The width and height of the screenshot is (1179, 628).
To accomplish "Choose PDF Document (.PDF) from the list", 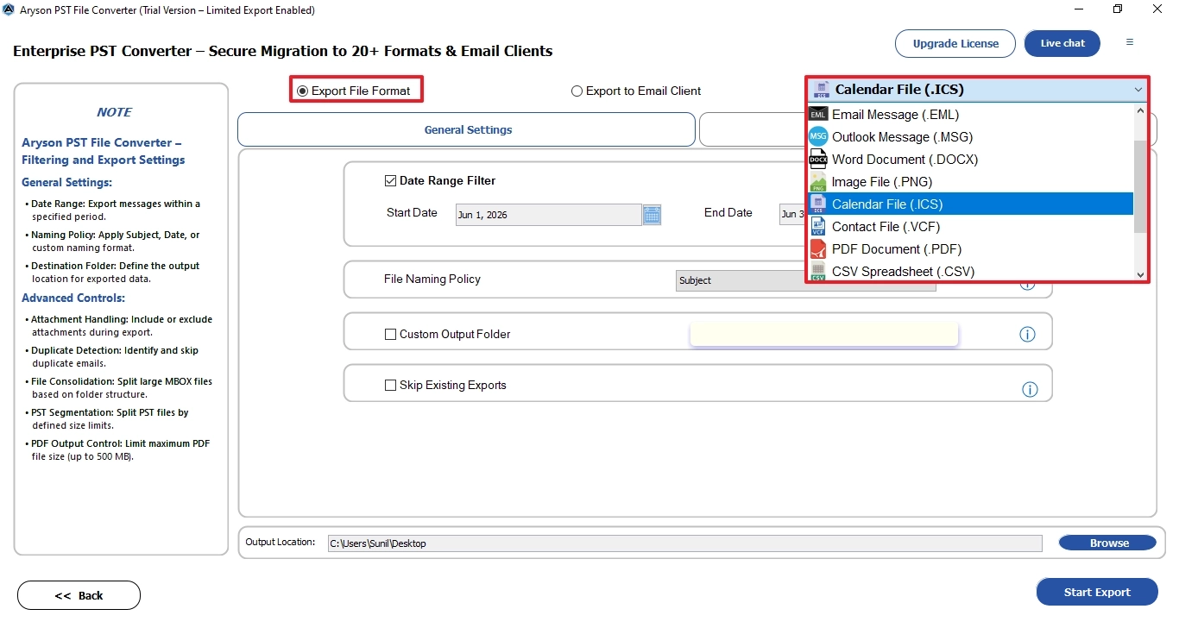I will (x=970, y=248).
